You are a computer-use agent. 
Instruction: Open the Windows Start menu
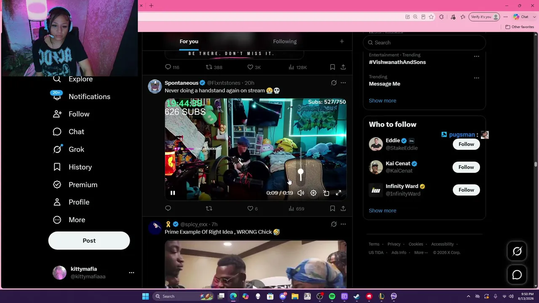point(145,296)
